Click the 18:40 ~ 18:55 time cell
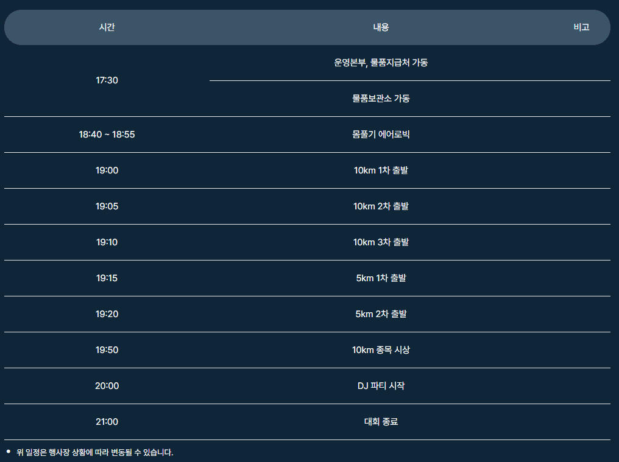The image size is (619, 462). [x=107, y=135]
